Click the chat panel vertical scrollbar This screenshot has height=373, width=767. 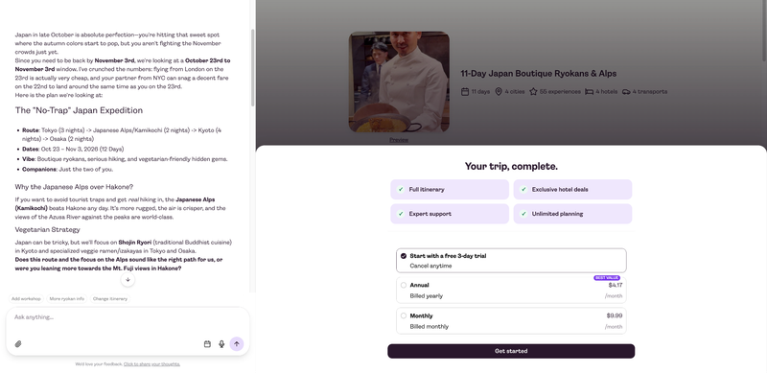[252, 67]
